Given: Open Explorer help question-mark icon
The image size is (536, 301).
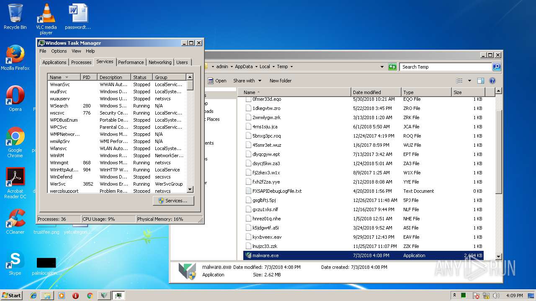Looking at the screenshot, I should [x=492, y=81].
